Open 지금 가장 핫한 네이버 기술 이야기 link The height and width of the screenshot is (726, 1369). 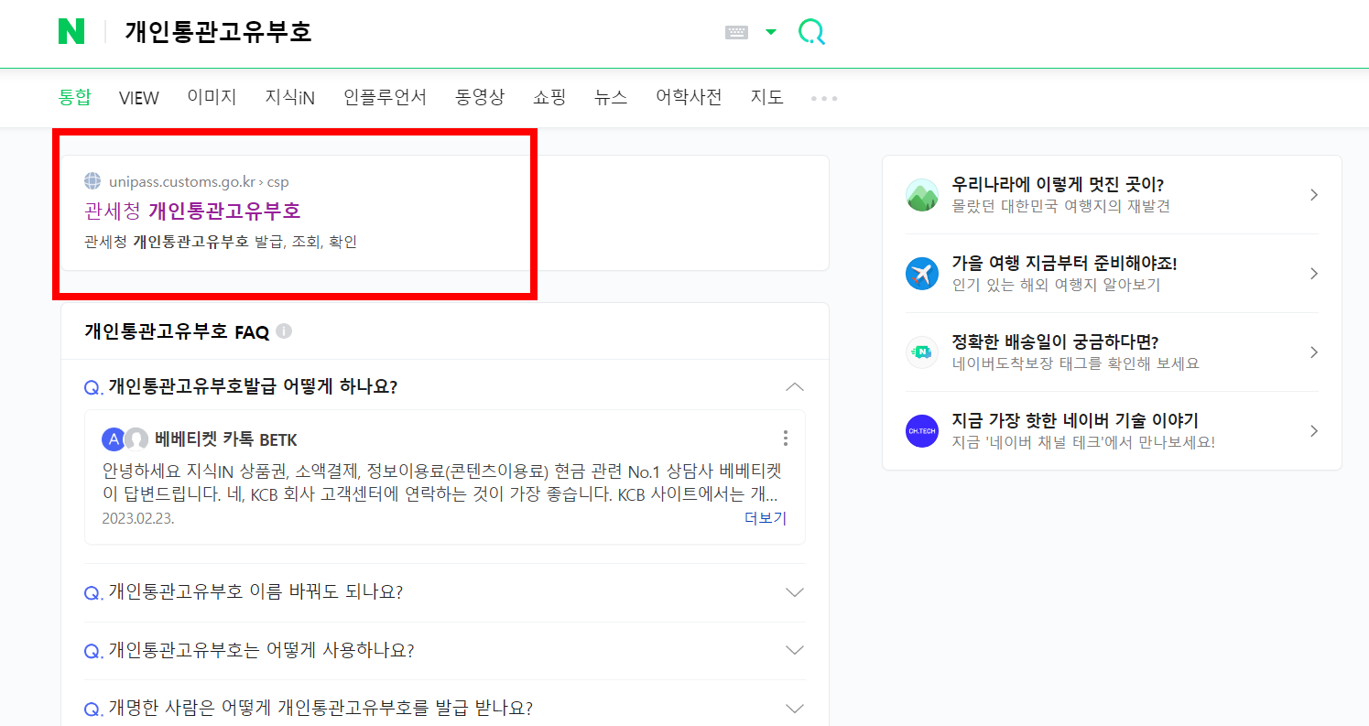click(1075, 420)
